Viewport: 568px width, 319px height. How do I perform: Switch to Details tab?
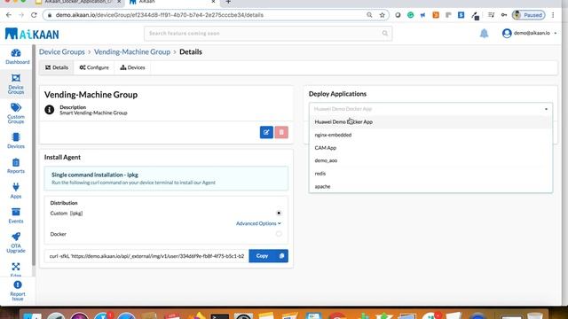[57, 67]
